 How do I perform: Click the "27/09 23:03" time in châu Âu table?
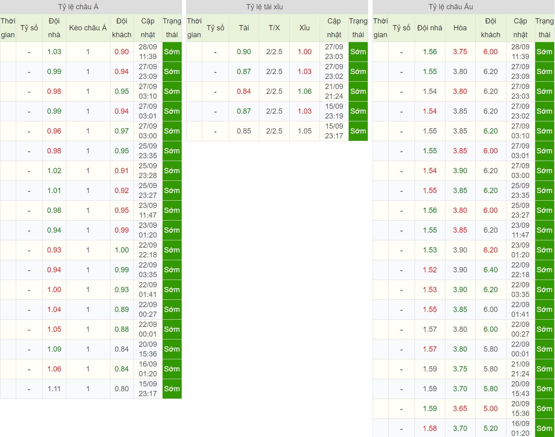pos(520,91)
